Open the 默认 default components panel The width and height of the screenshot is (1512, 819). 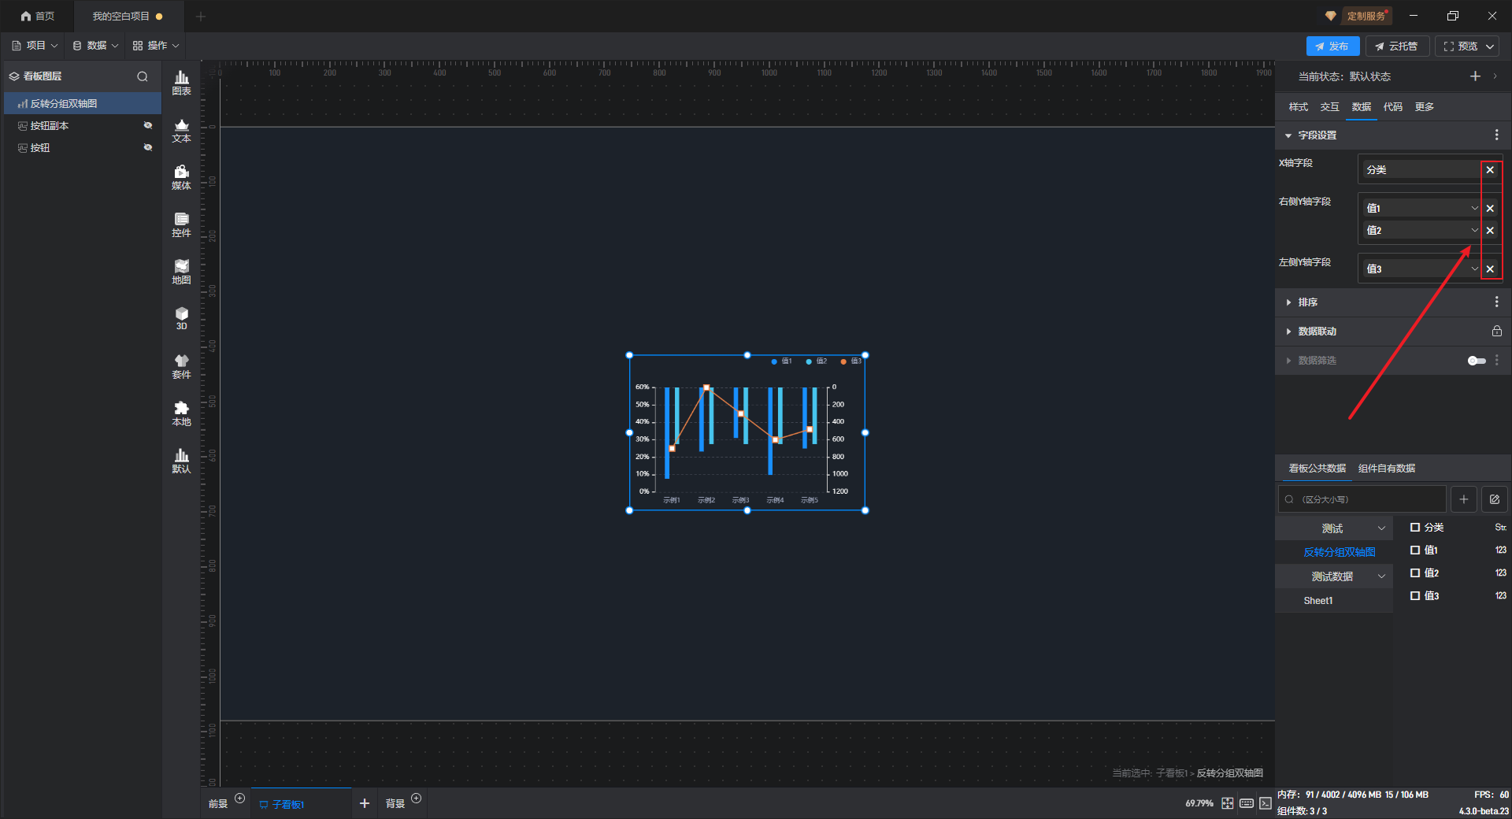tap(181, 461)
